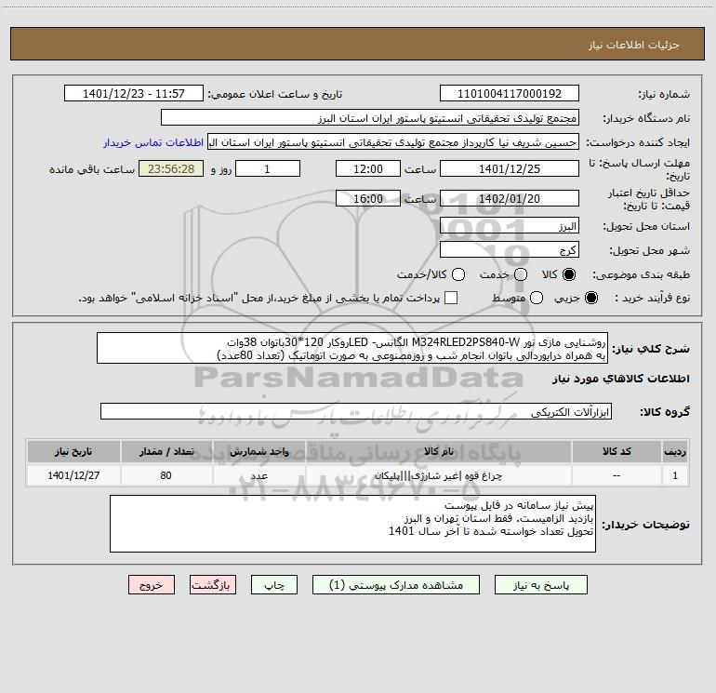Click the اطلاعات کالاهای مورد نیاز heading

coord(620,379)
